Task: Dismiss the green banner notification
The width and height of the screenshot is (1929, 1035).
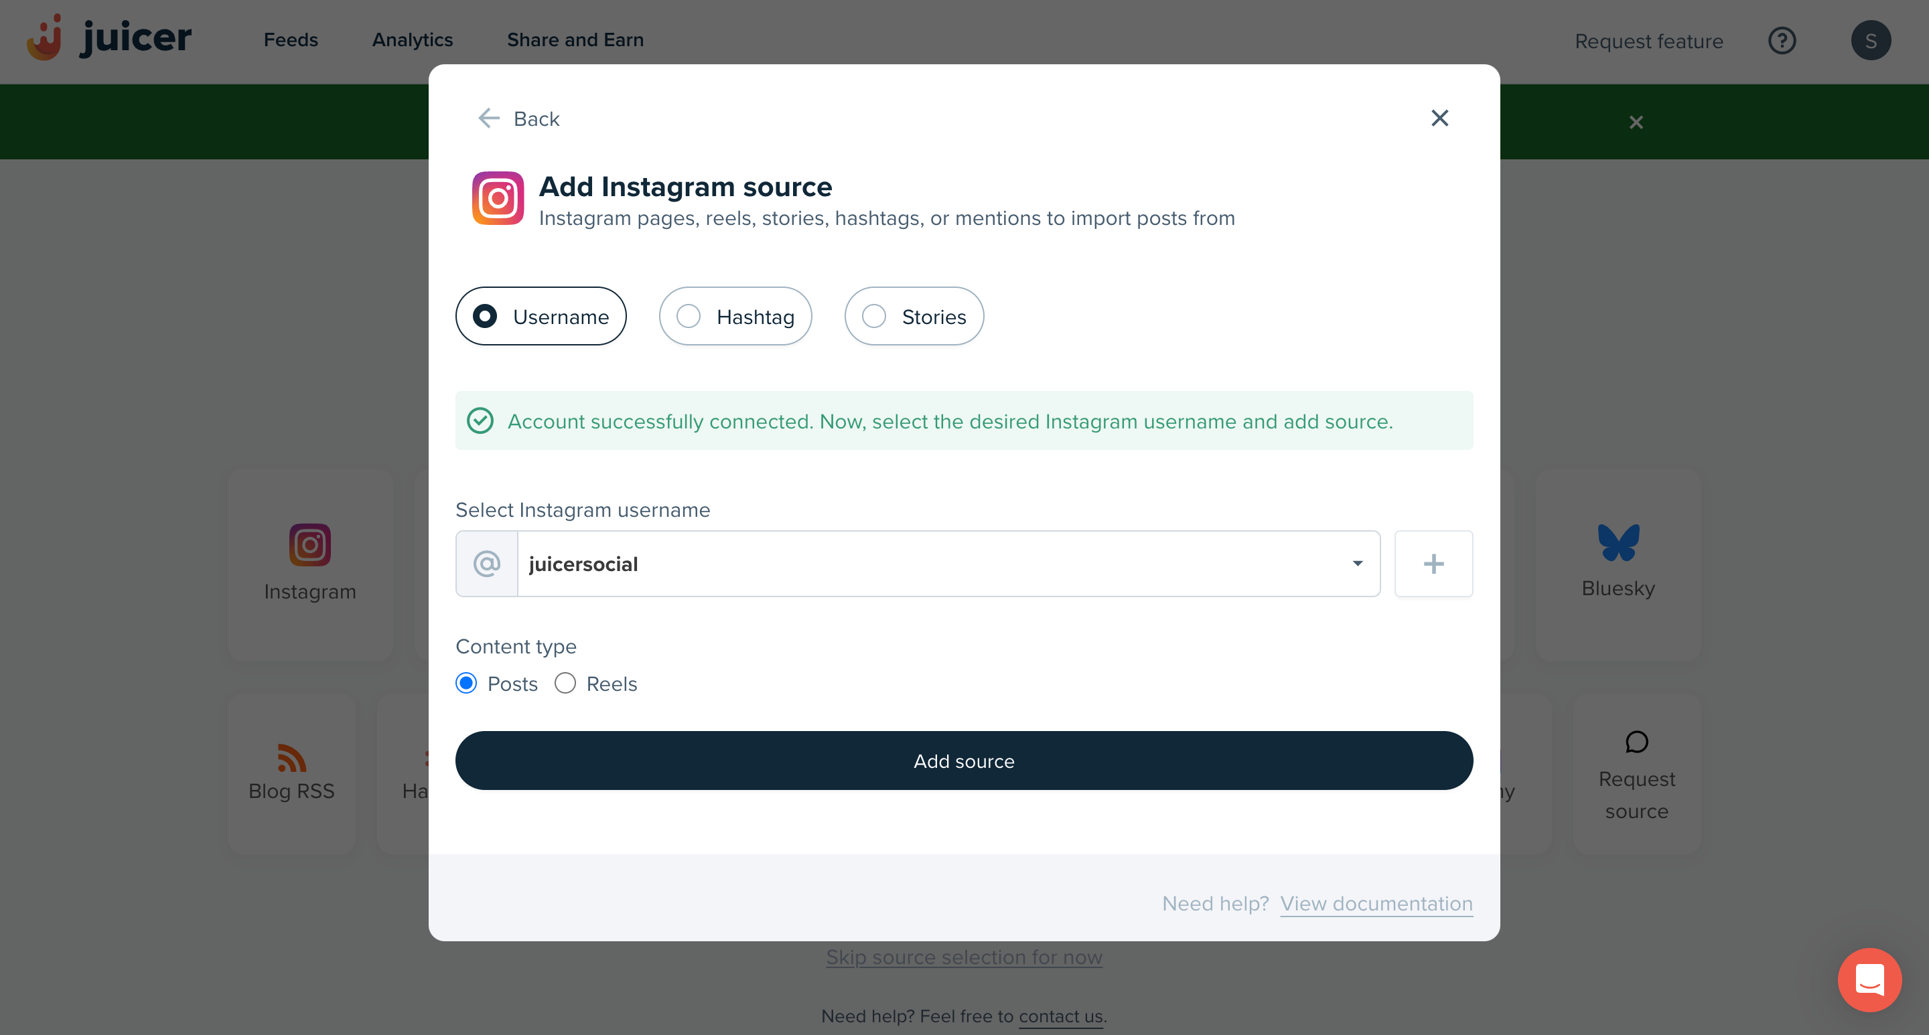Action: click(1636, 122)
